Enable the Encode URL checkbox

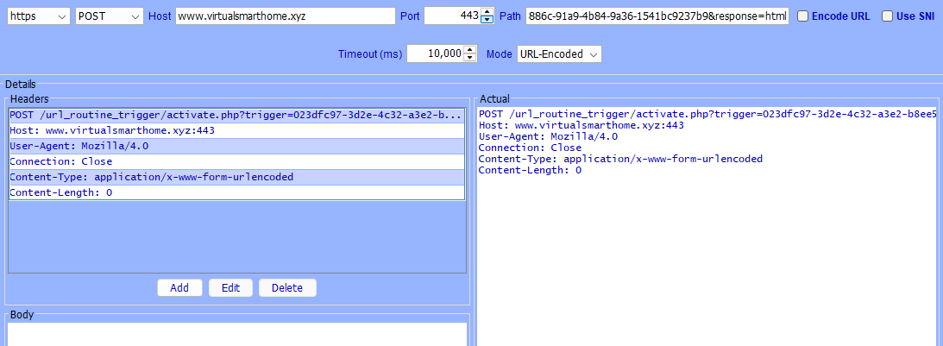pos(803,16)
